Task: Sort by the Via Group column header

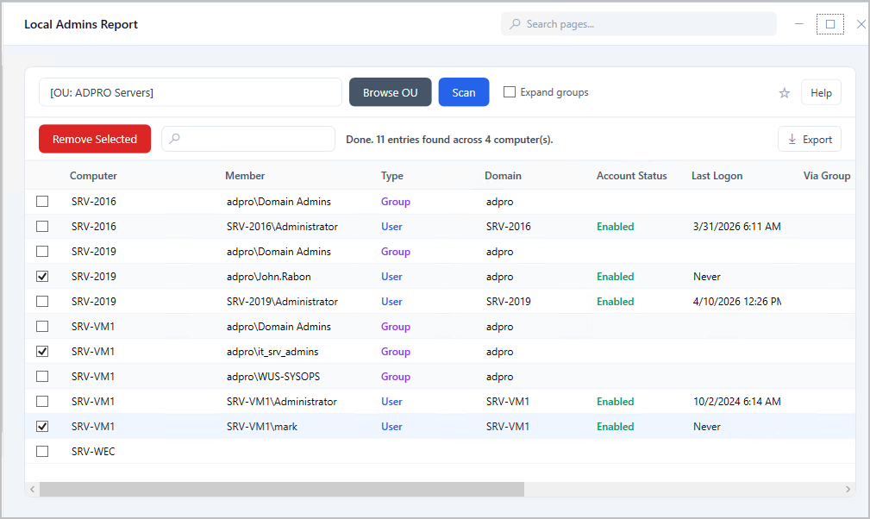Action: [x=827, y=175]
